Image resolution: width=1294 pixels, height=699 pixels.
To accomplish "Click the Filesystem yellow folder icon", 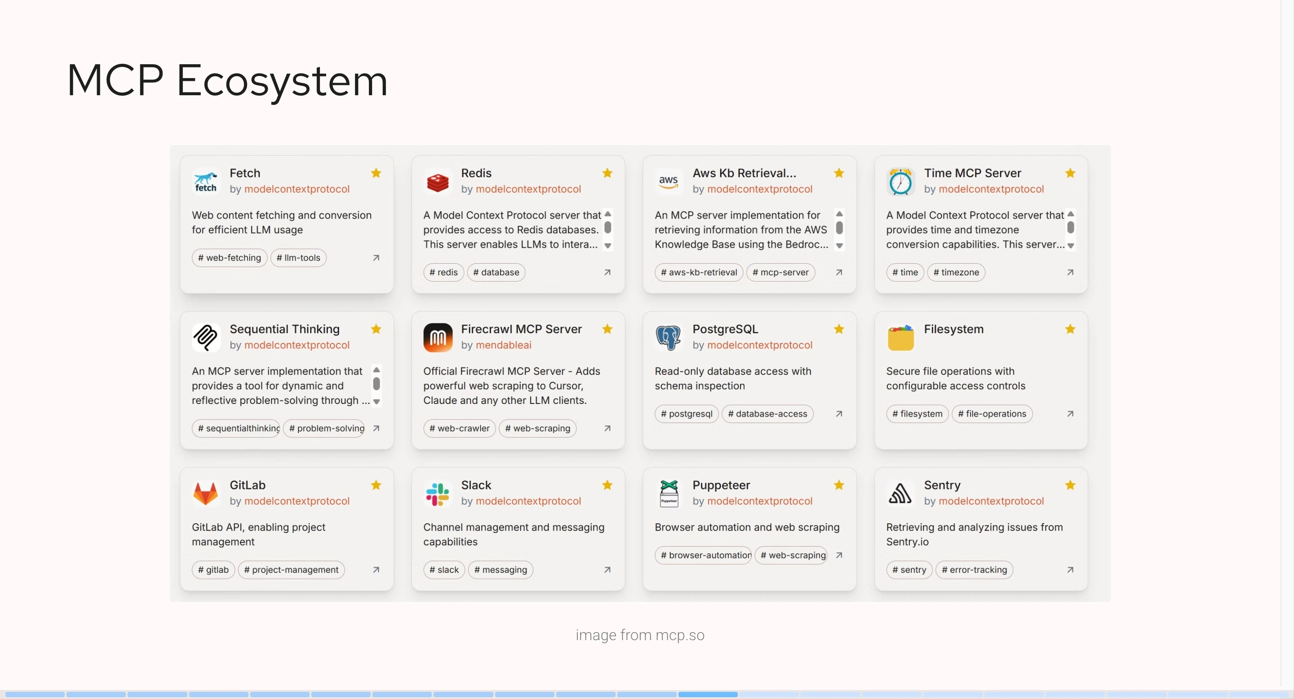I will coord(900,337).
